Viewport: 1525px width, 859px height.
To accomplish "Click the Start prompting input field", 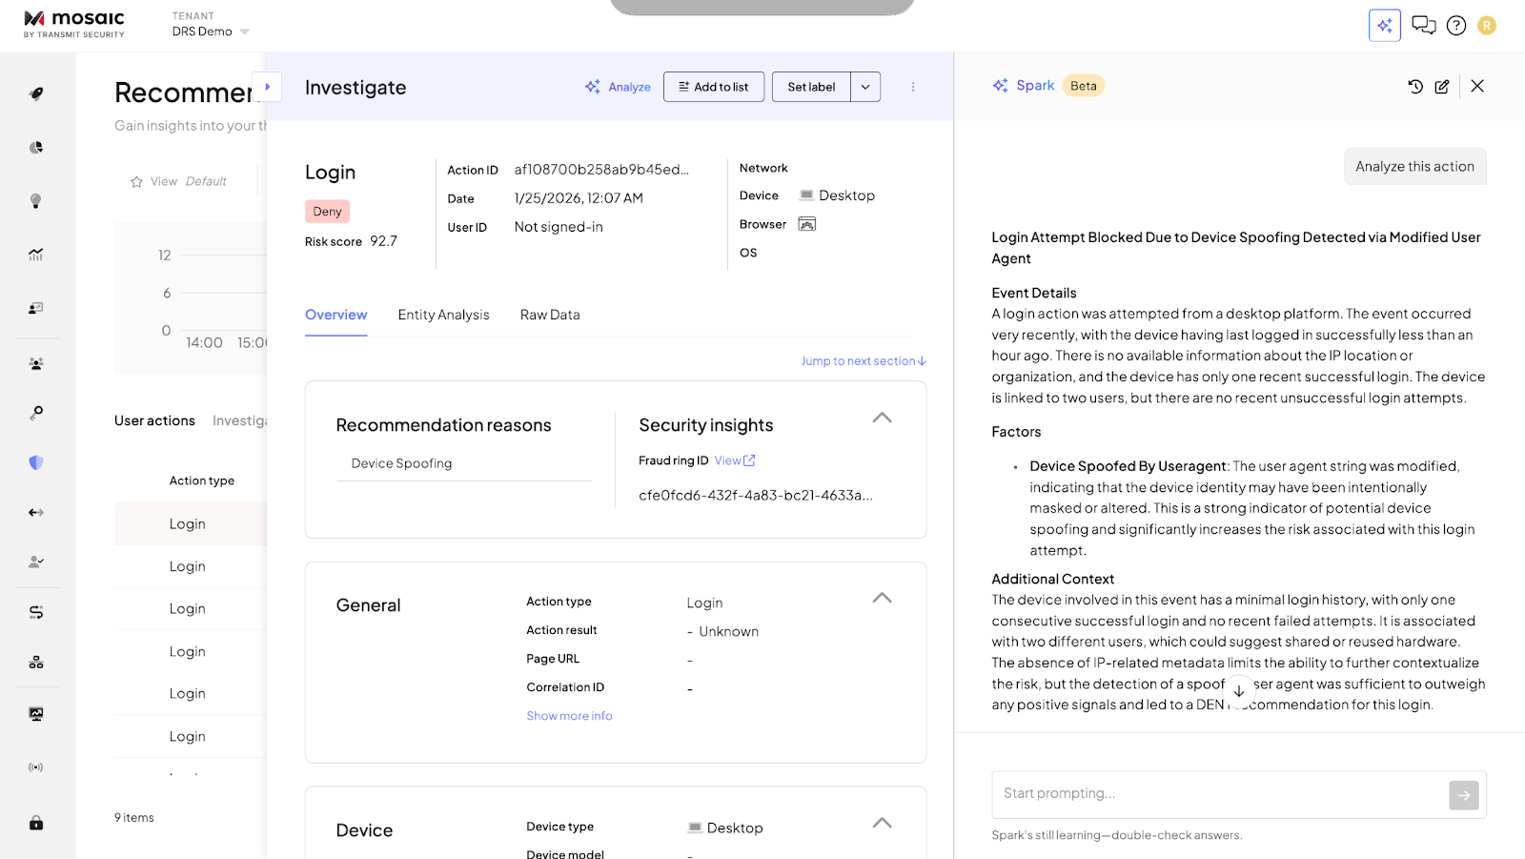I will [x=1218, y=794].
